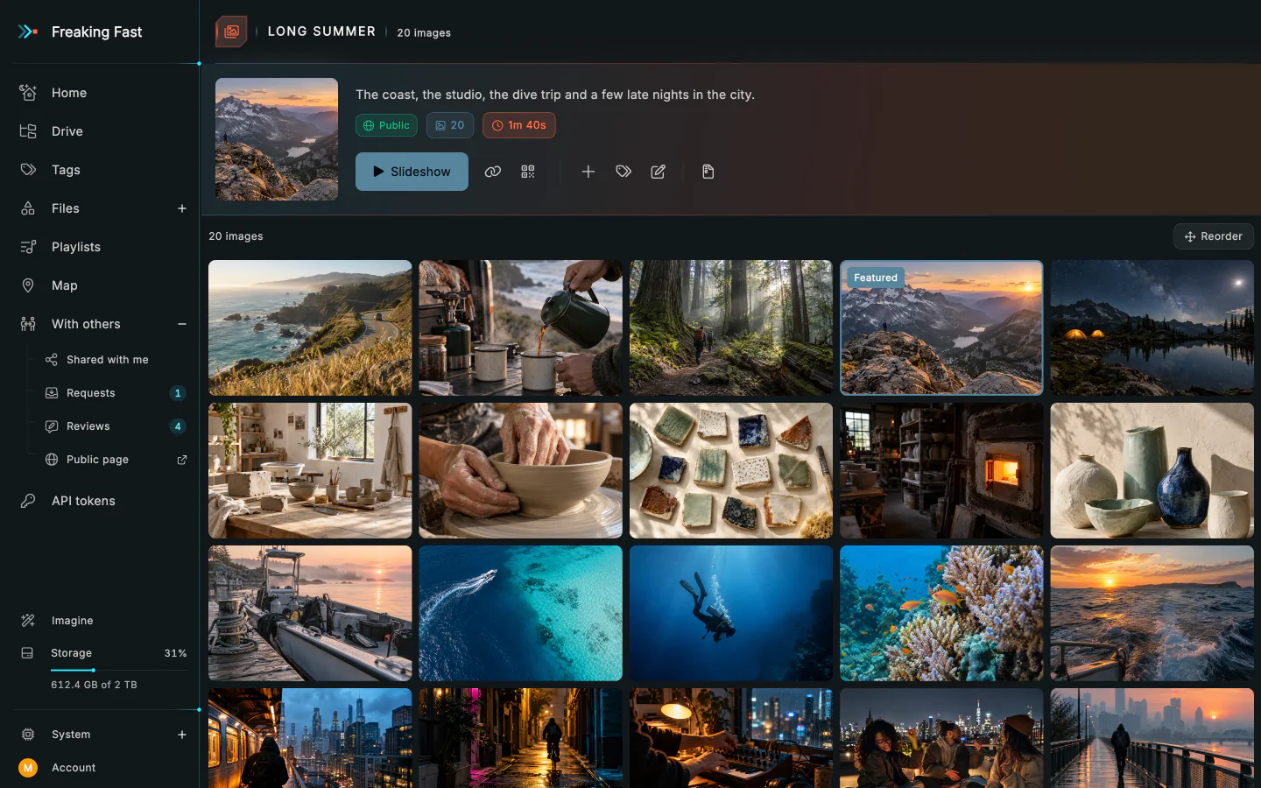Image resolution: width=1261 pixels, height=788 pixels.
Task: Click the external link icon beside Public page
Action: [x=182, y=460]
